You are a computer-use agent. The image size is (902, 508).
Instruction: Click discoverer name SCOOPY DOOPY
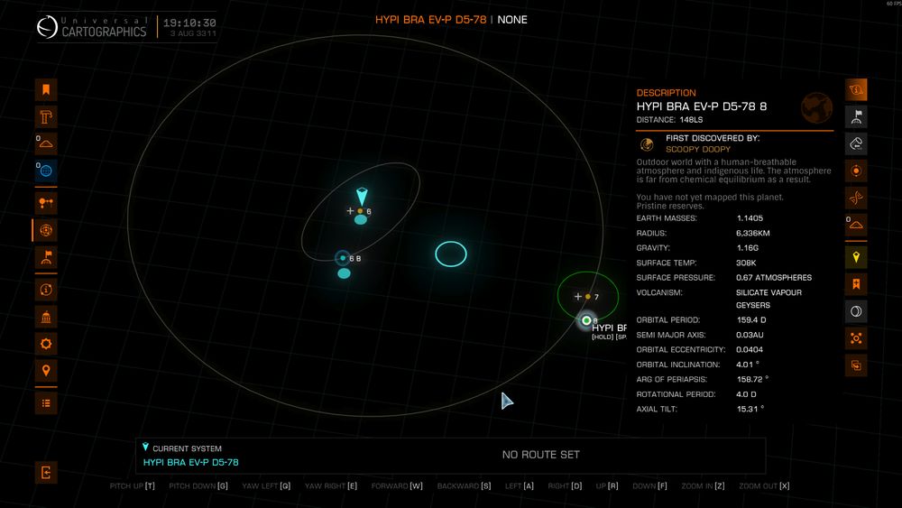click(698, 149)
